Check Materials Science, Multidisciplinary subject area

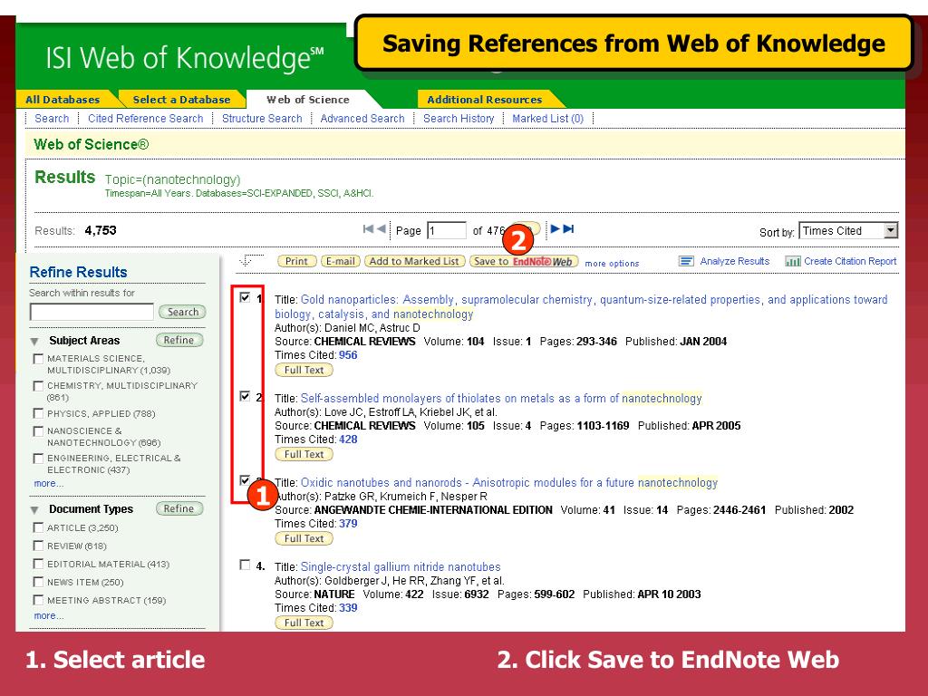point(38,359)
